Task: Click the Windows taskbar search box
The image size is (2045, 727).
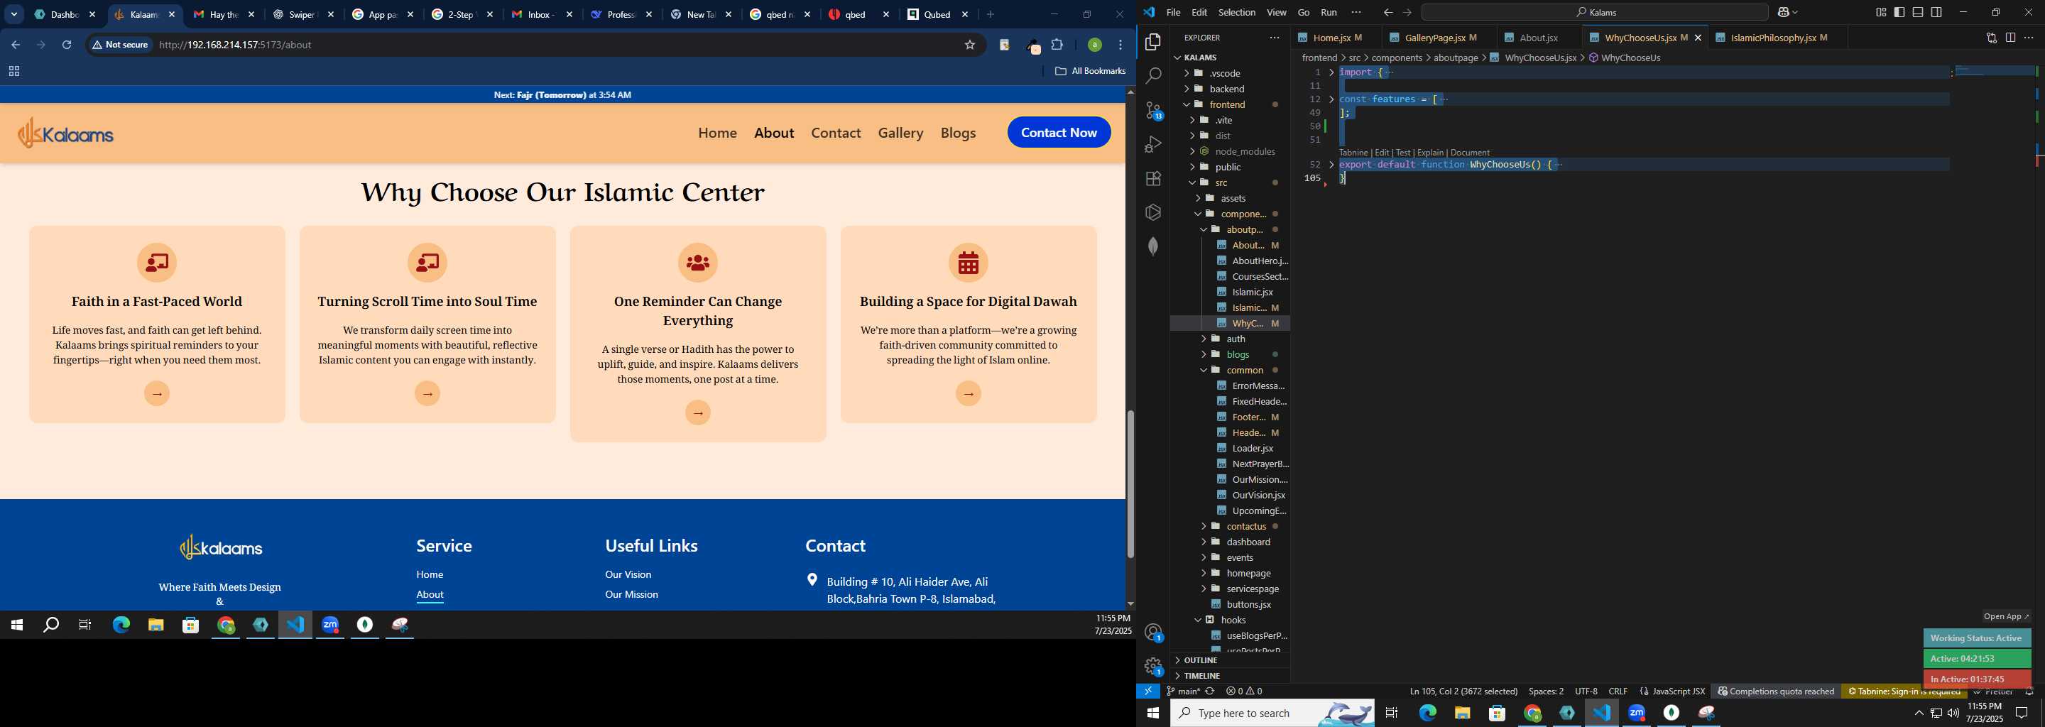Action: (1272, 713)
